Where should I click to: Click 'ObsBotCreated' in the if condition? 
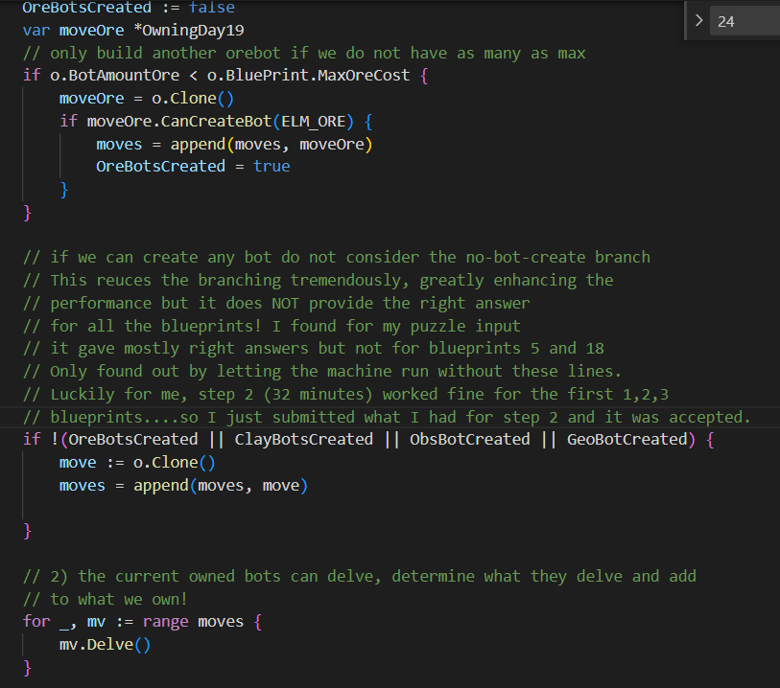coord(469,440)
